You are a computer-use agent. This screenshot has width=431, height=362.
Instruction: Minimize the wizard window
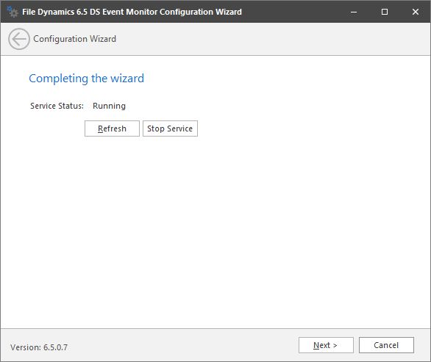point(354,12)
